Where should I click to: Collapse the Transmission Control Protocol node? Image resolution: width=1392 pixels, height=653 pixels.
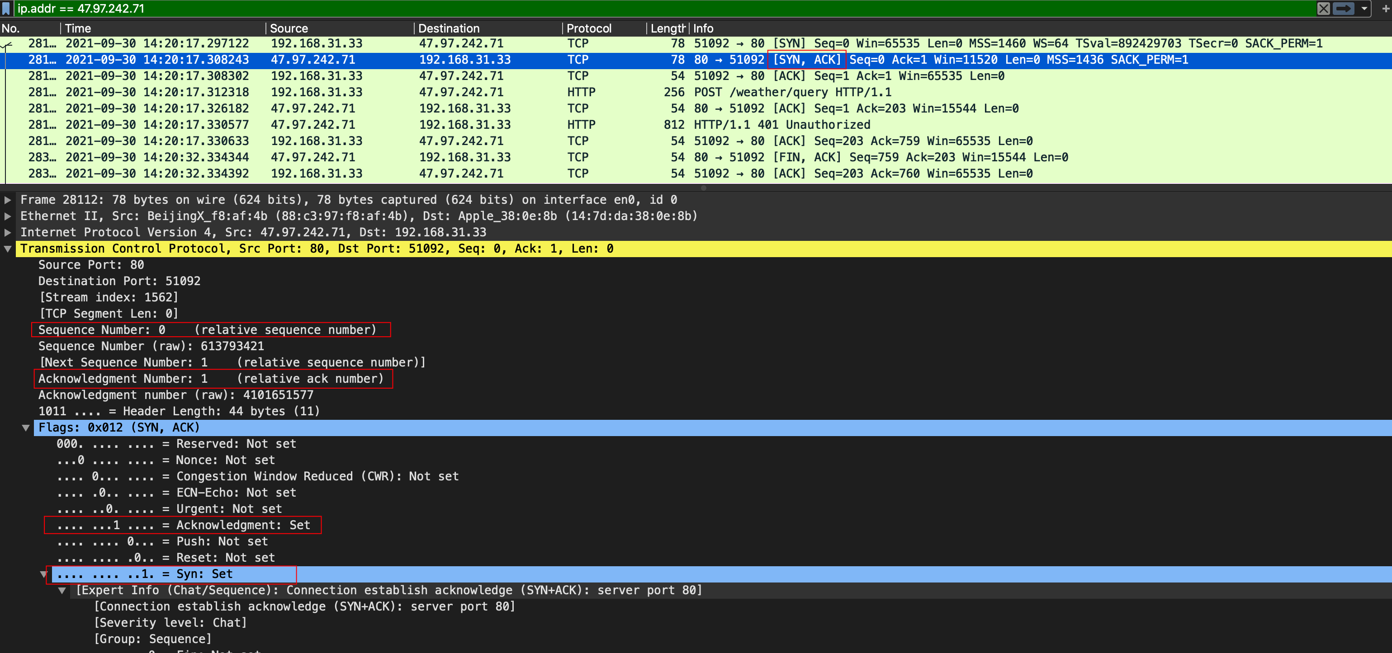[8, 249]
